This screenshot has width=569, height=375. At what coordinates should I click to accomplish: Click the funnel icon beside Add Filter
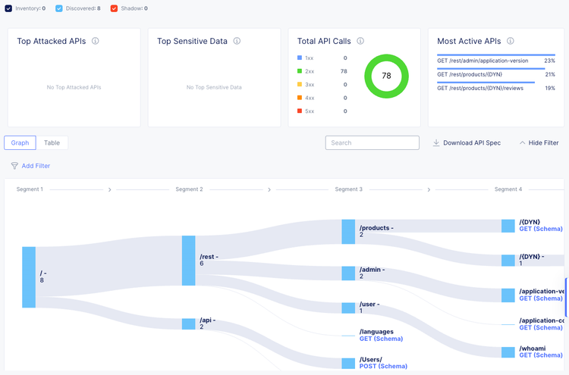(x=14, y=166)
